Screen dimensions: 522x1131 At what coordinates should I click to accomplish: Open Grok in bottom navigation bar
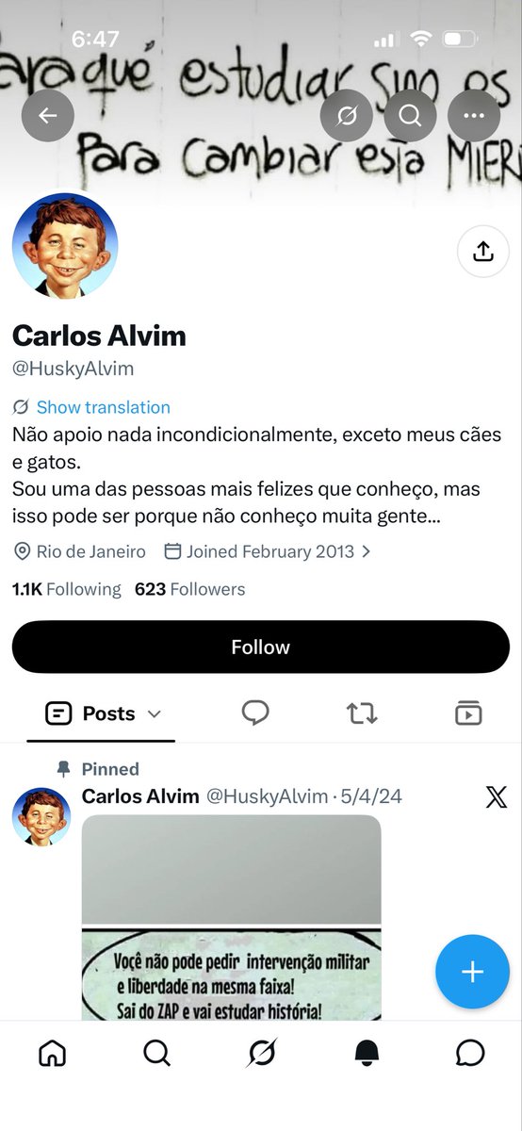click(x=262, y=1053)
